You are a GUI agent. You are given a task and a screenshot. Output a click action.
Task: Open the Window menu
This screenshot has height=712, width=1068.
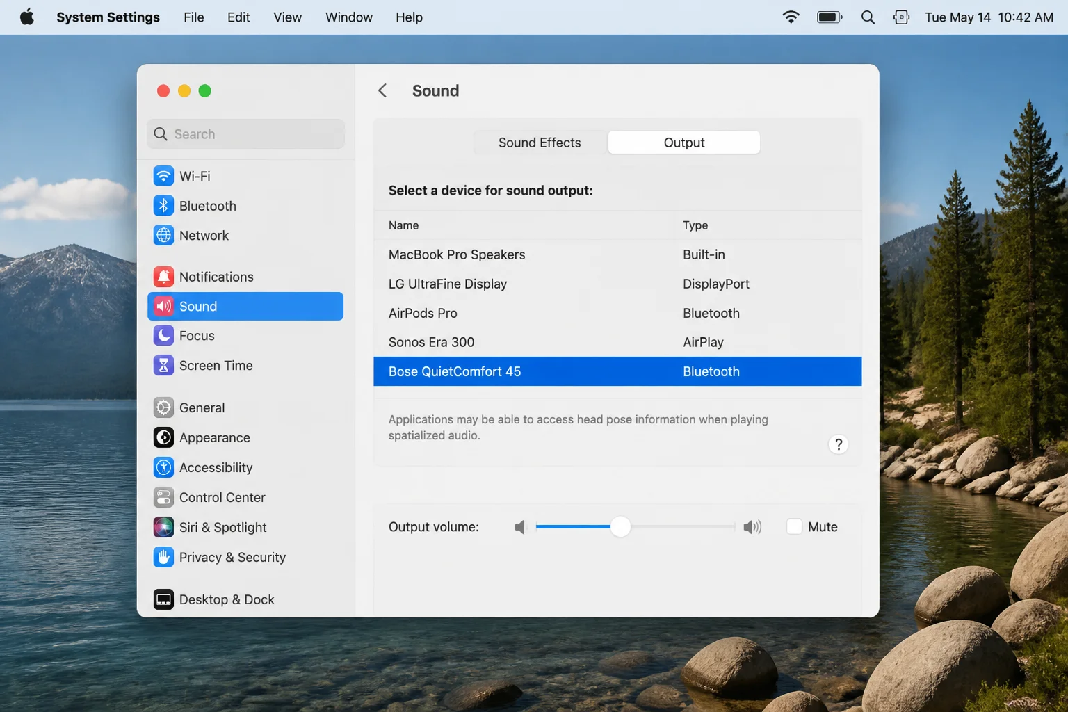click(349, 17)
